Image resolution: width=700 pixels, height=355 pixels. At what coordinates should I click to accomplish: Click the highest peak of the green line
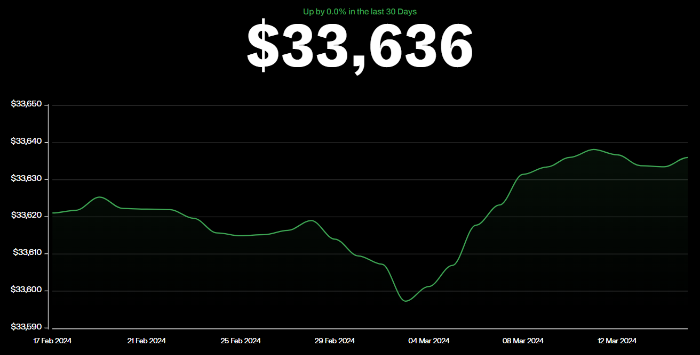click(593, 150)
